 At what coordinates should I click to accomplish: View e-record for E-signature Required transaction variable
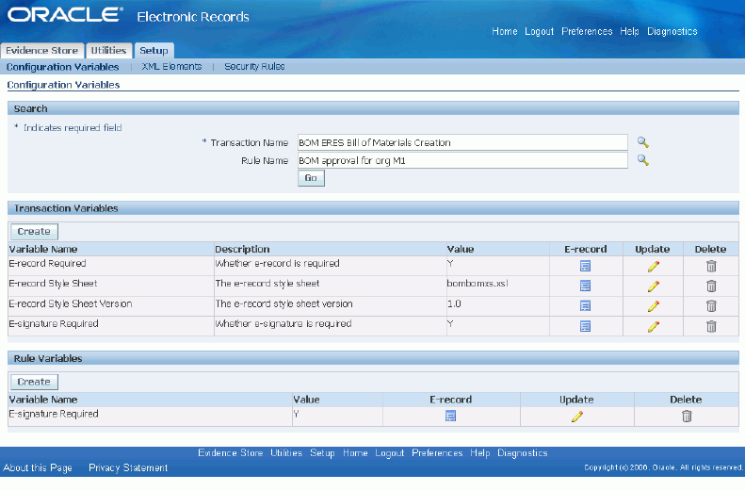[586, 326]
